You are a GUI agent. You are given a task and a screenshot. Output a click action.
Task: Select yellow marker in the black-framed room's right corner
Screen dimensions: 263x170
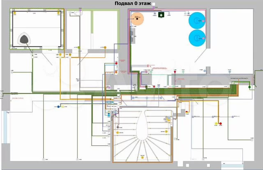tap(58, 13)
